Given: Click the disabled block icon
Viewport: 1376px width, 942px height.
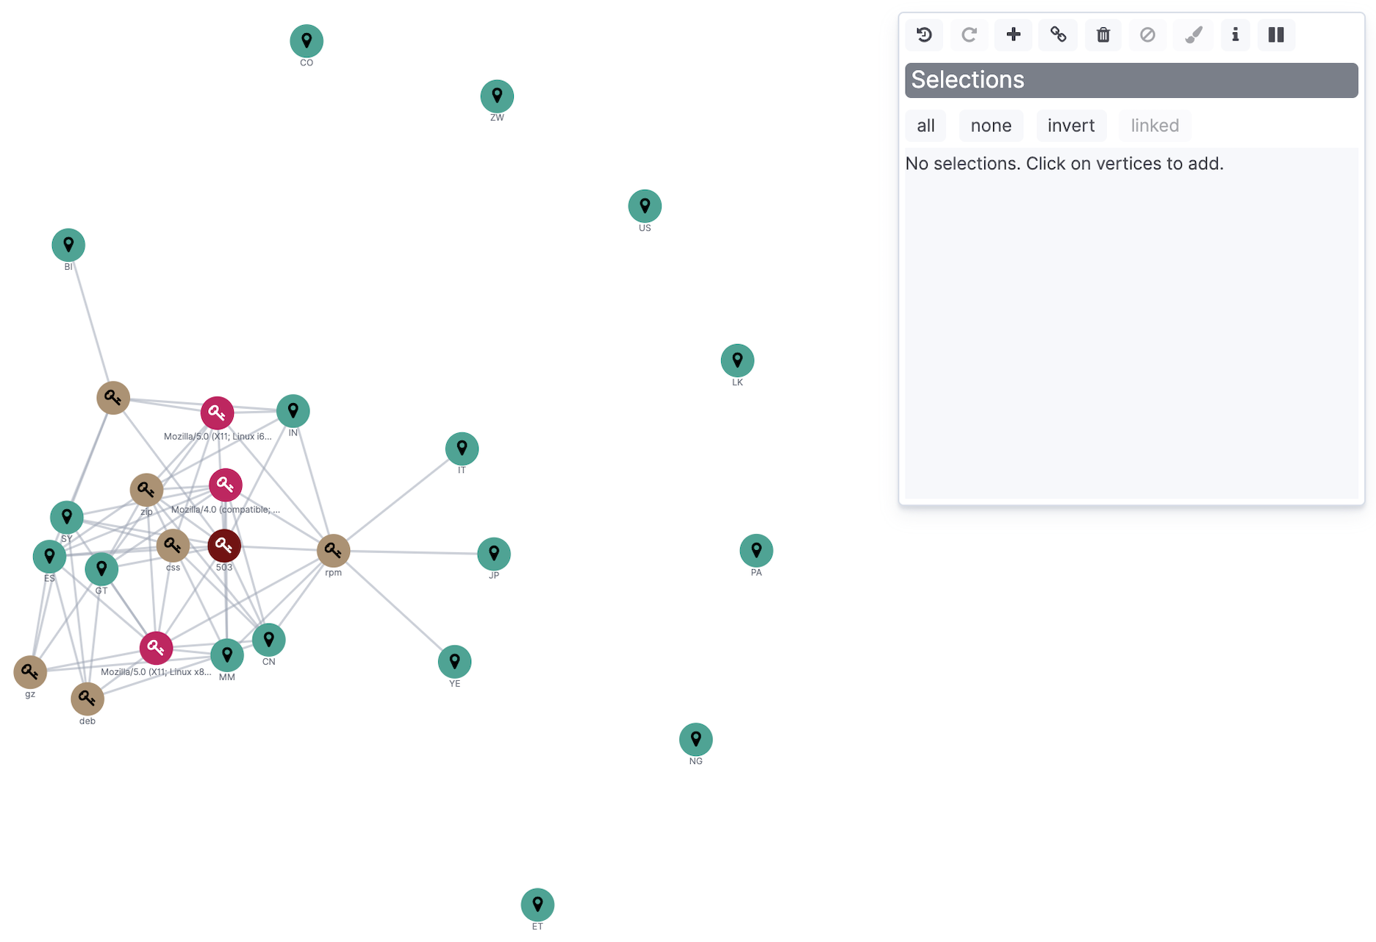Looking at the screenshot, I should [x=1147, y=35].
